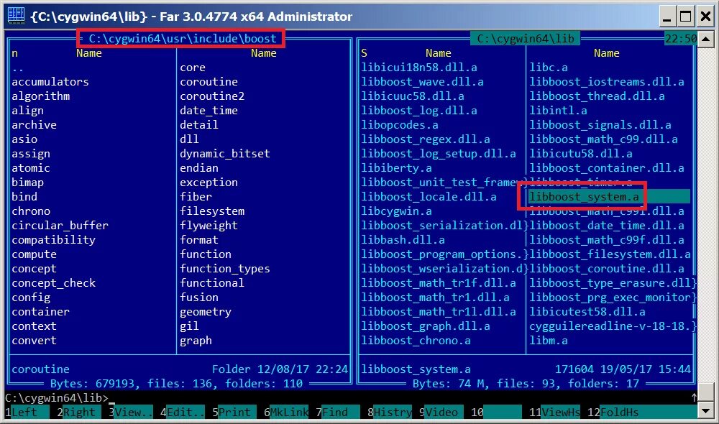Select the function_types folder

coord(225,269)
